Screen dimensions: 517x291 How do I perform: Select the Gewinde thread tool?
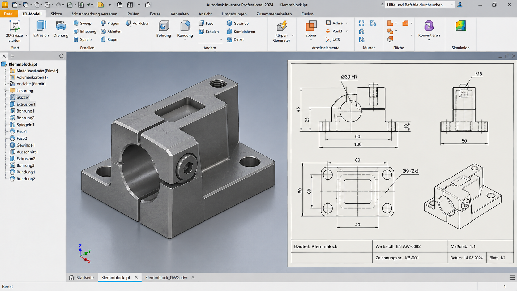[237, 23]
